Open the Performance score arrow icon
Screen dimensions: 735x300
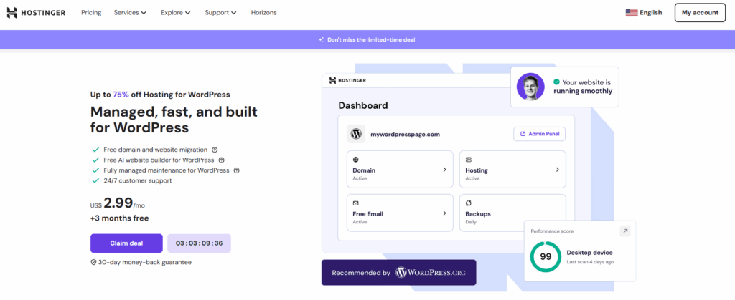pyautogui.click(x=625, y=231)
